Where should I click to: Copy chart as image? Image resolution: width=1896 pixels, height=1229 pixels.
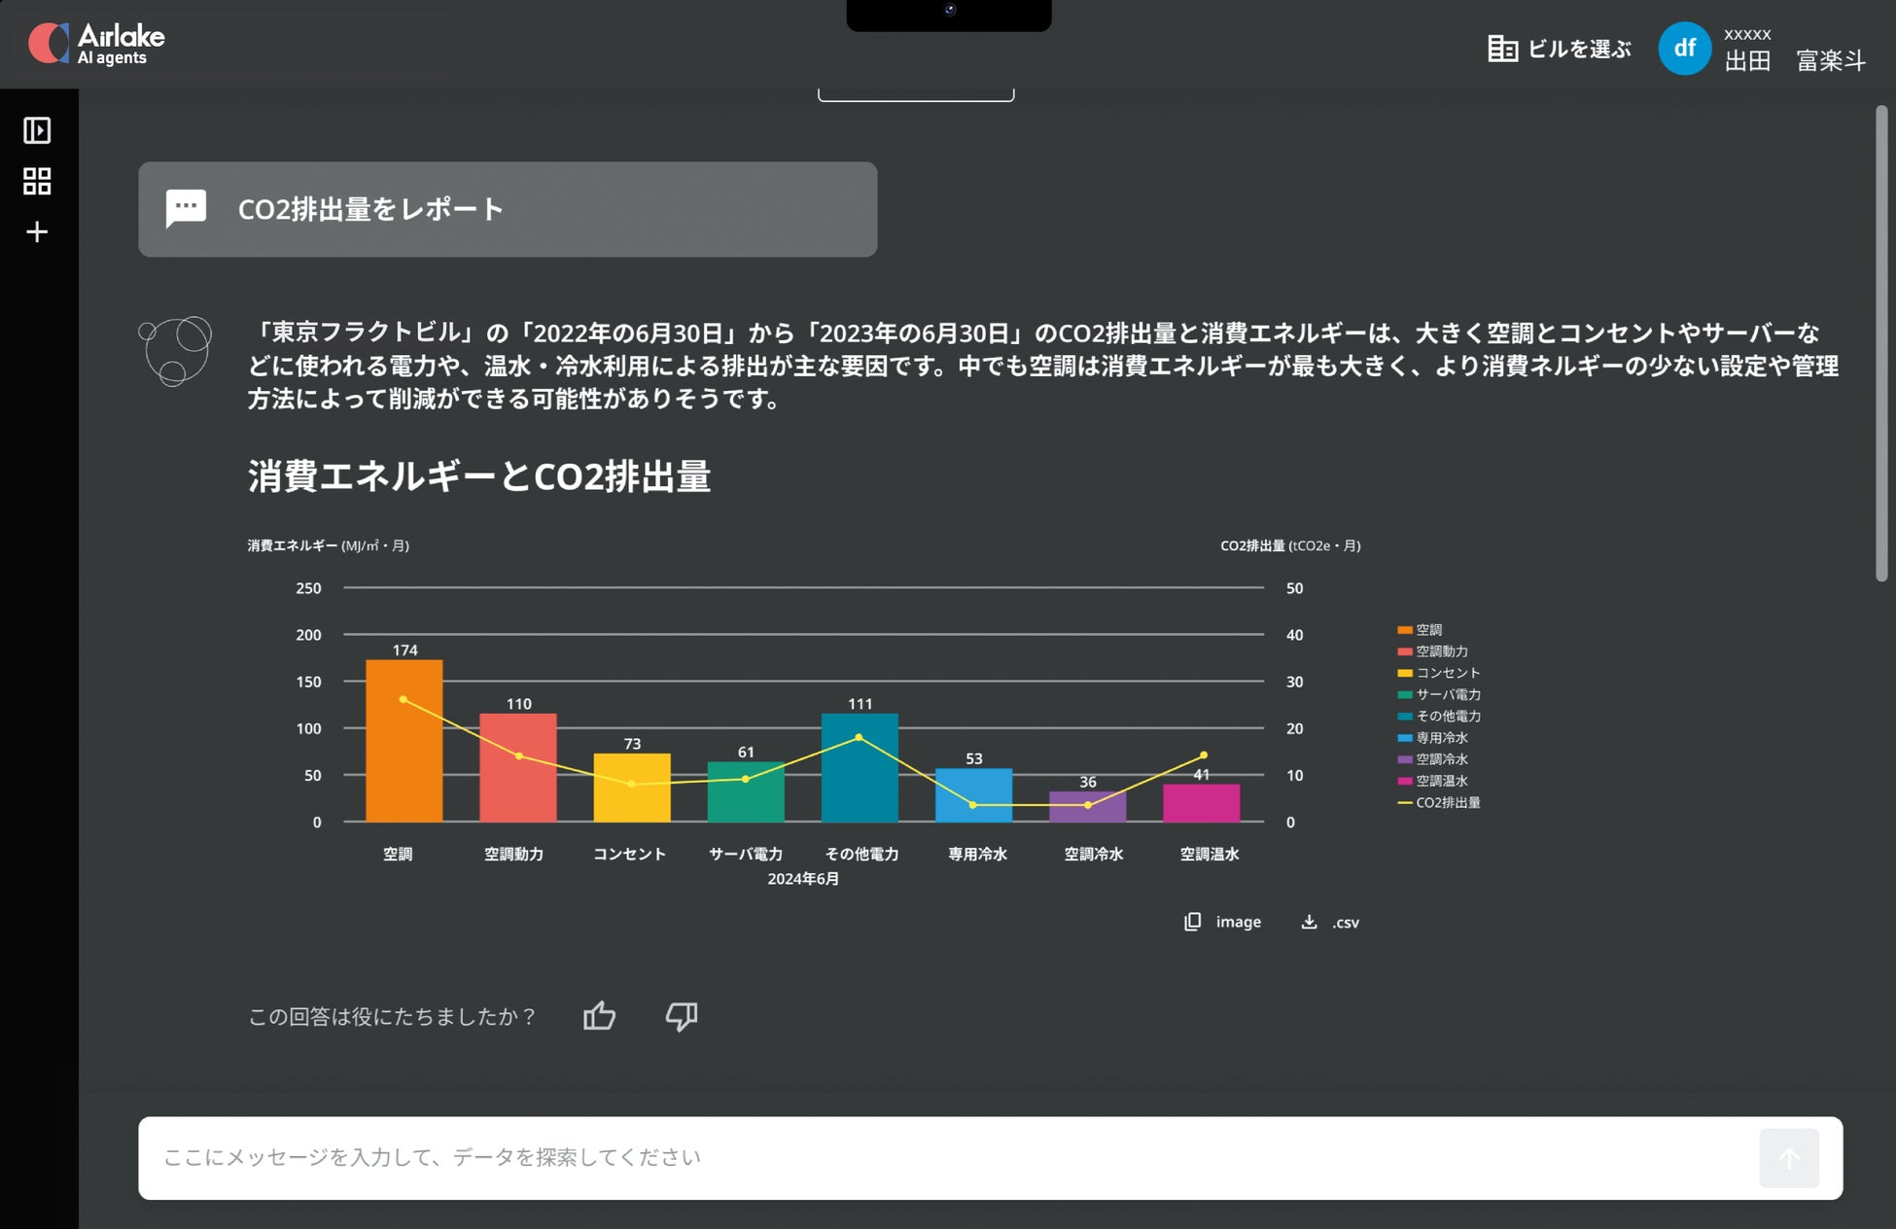[x=1222, y=922]
